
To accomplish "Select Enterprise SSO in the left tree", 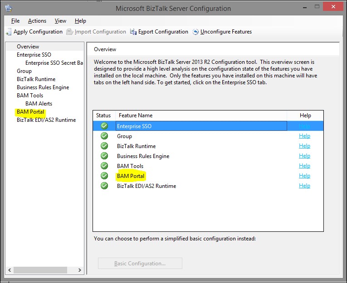I will [x=34, y=55].
